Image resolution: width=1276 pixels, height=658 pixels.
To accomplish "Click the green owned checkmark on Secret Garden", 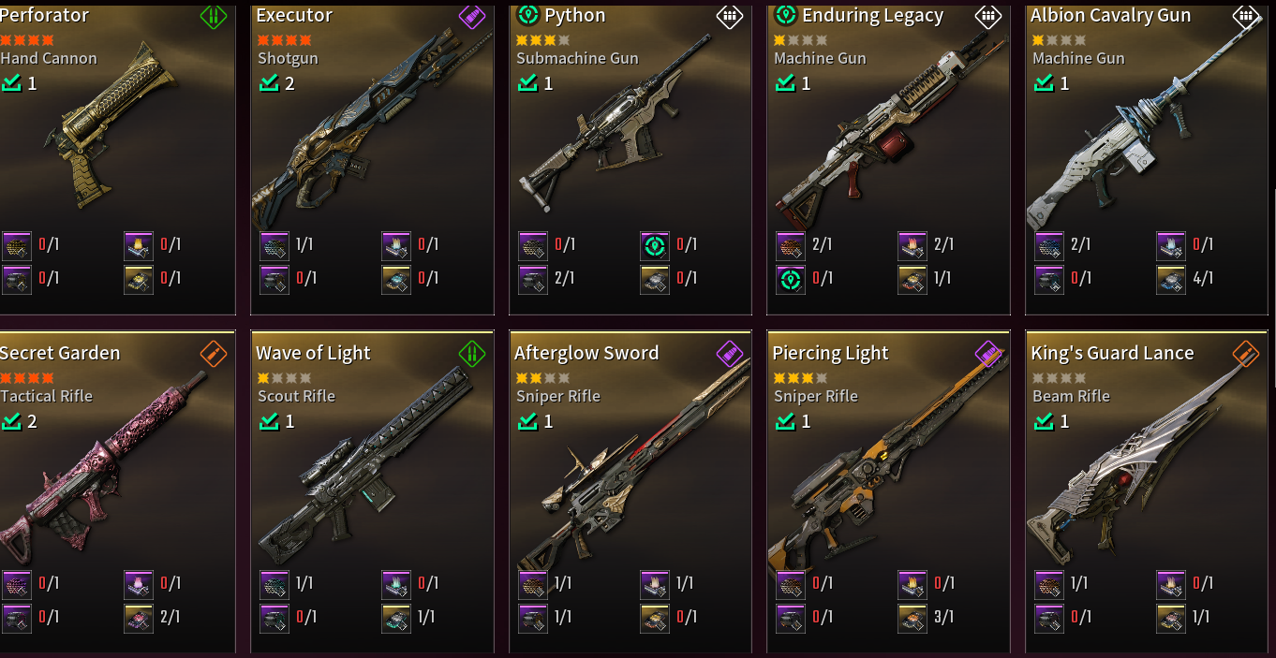I will [x=11, y=421].
